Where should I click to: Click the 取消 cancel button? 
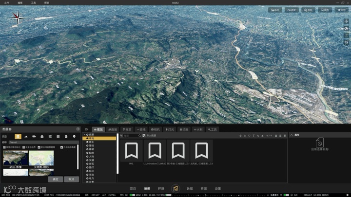(71, 179)
